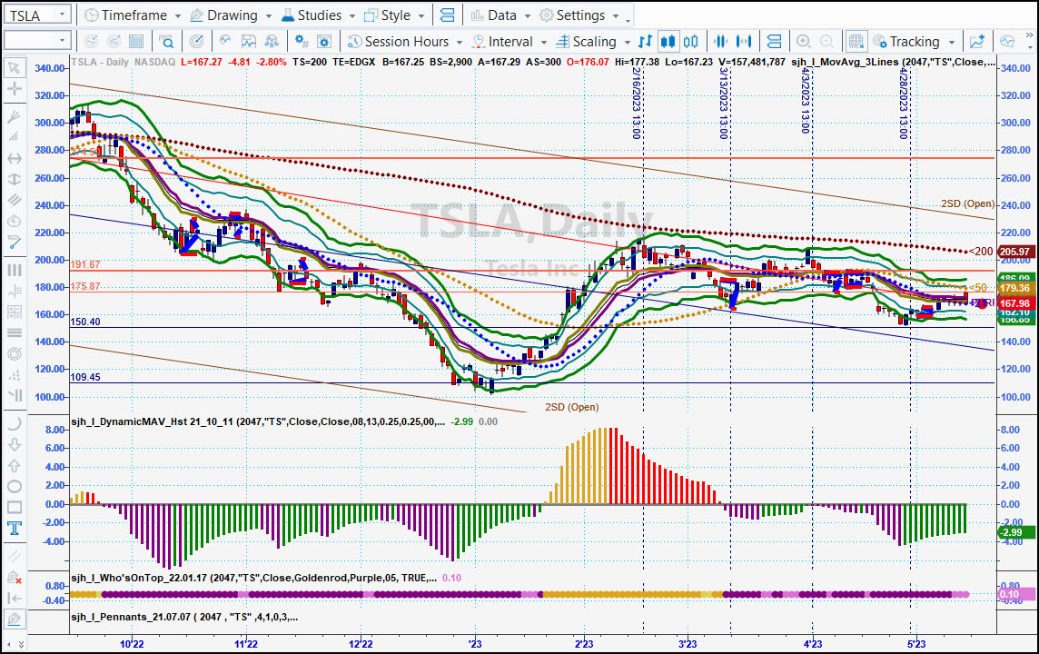Image resolution: width=1039 pixels, height=654 pixels.
Task: Click the 191.67 price level label
Action: (85, 264)
